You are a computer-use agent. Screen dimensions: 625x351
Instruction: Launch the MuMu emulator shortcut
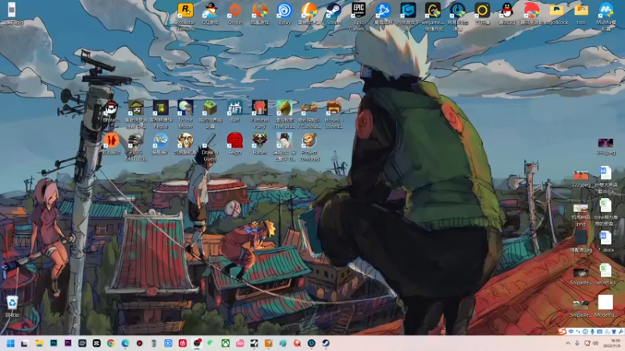click(x=606, y=11)
